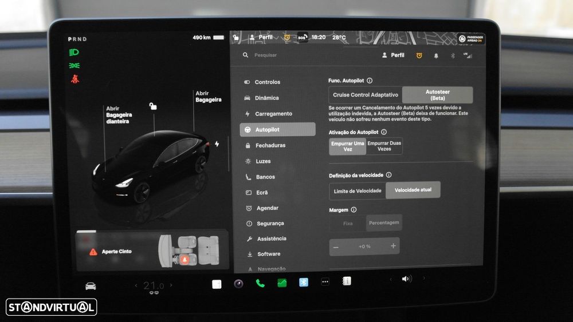Decrease volume with left arrow
The width and height of the screenshot is (573, 322).
tap(391, 279)
